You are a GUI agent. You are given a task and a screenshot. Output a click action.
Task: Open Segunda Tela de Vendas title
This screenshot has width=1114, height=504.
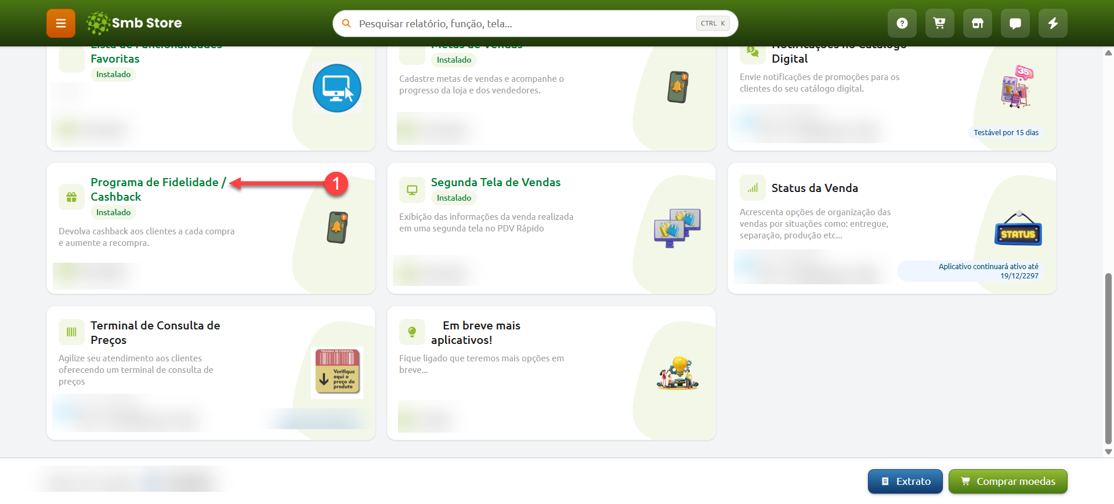[x=495, y=182]
